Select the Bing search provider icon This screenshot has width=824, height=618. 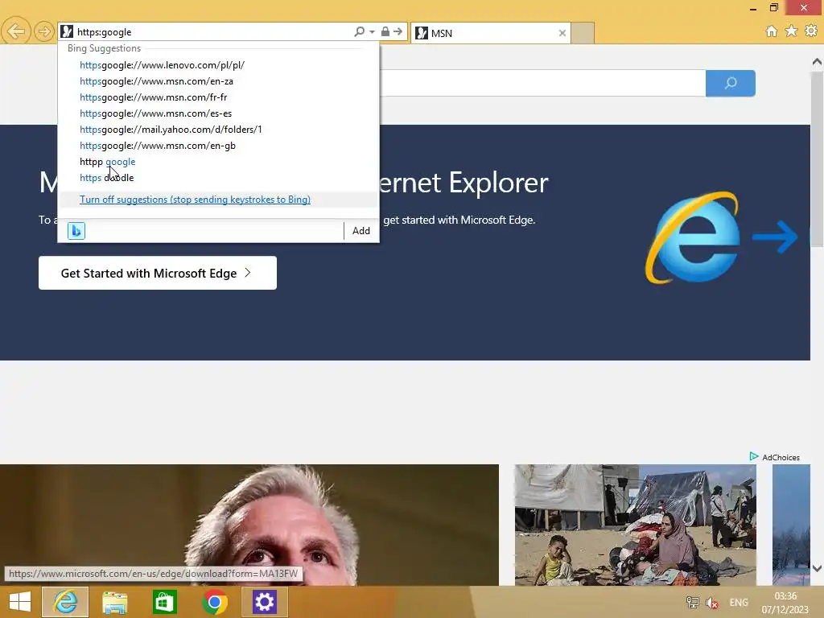76,231
